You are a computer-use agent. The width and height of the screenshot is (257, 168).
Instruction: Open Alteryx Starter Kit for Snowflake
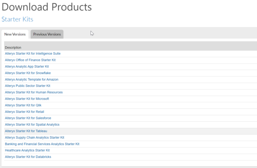pyautogui.click(x=28, y=73)
